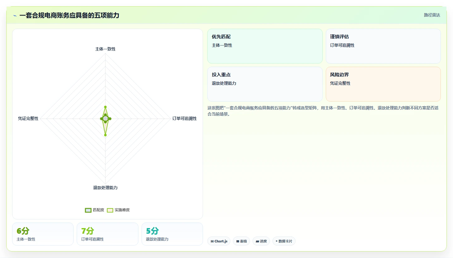
Task: Click the 7分 订单可追溯性 score card
Action: 107,234
